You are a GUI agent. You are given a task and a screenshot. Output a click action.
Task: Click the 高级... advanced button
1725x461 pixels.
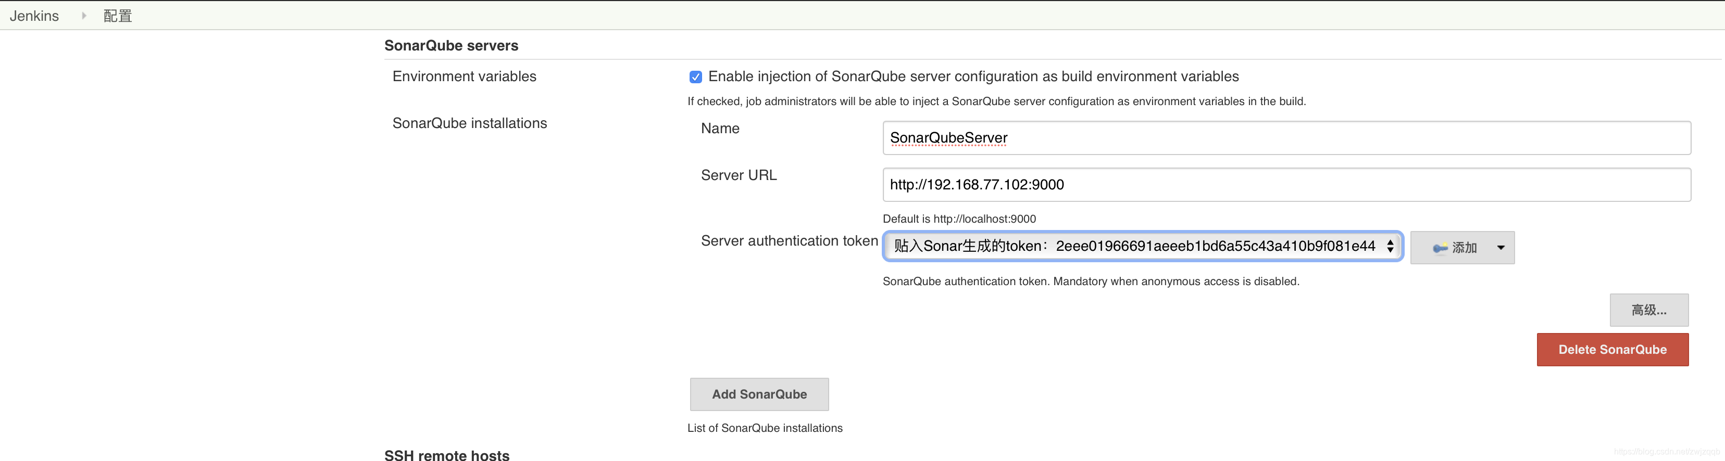click(1648, 310)
